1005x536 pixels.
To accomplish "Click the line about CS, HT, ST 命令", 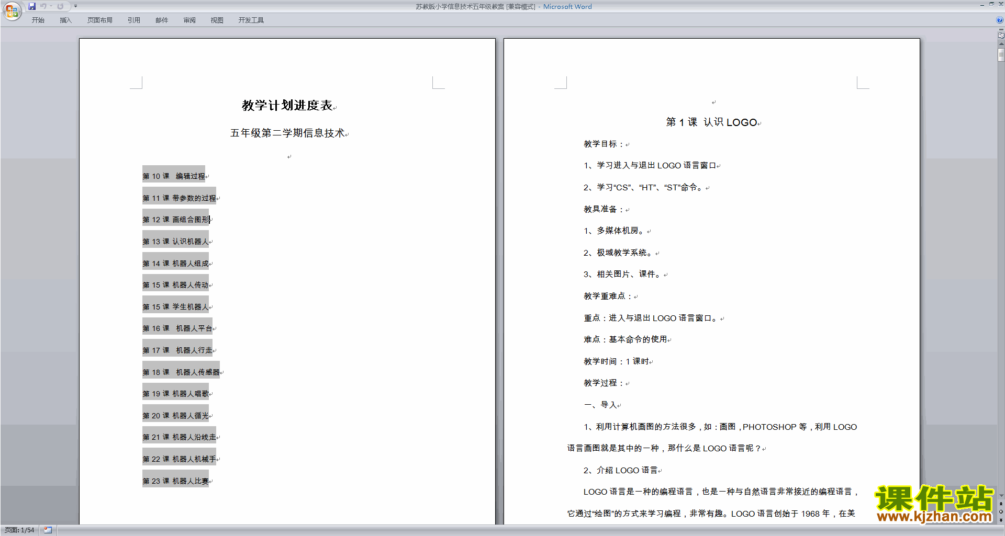I will click(x=644, y=187).
